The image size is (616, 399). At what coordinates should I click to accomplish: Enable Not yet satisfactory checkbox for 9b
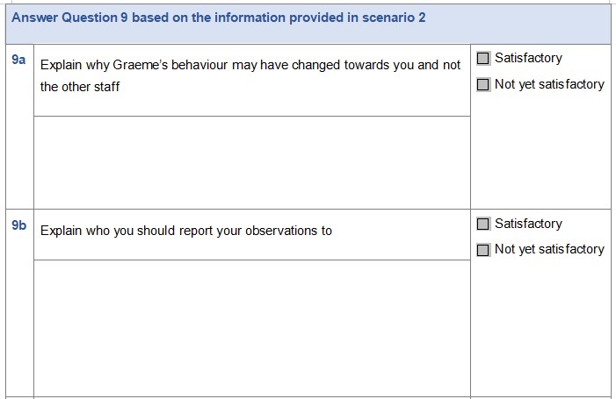pos(483,250)
